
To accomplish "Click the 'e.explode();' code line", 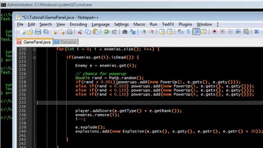I will (90, 127).
